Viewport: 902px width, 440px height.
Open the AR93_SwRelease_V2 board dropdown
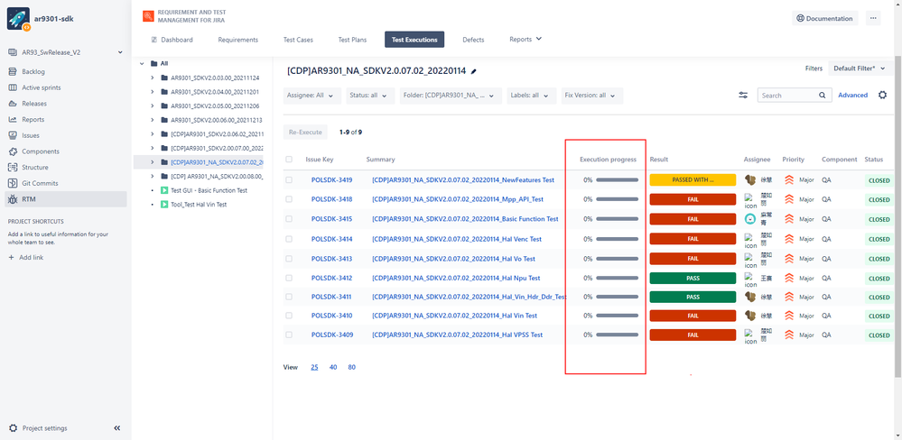(66, 52)
